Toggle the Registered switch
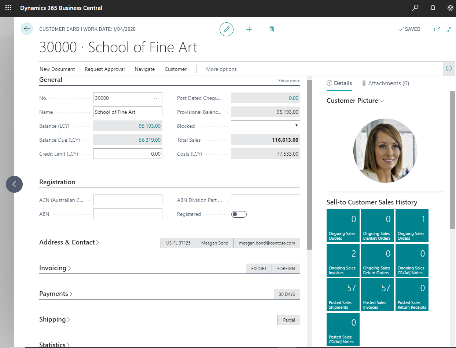The height and width of the screenshot is (348, 456). (239, 214)
